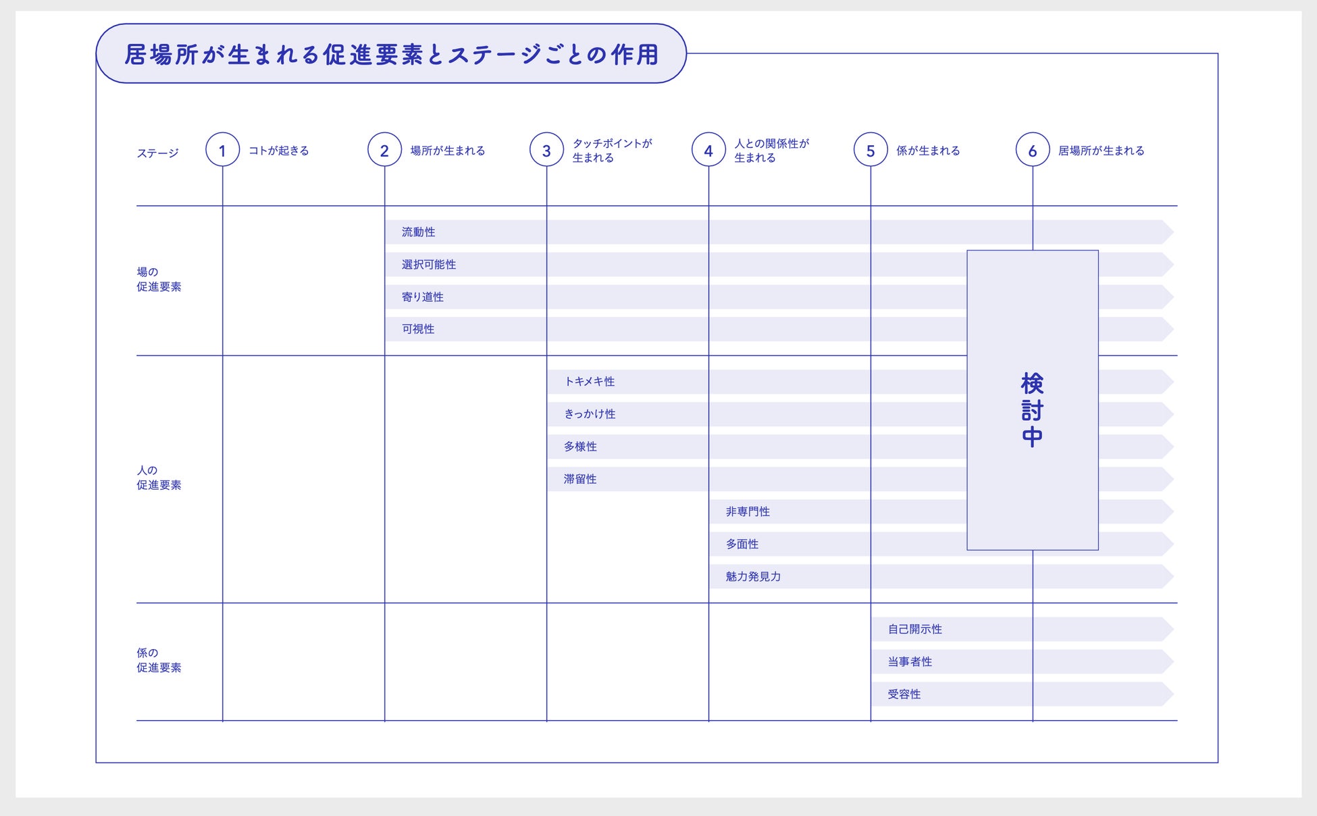Click the きっかけ性 label

(x=590, y=414)
